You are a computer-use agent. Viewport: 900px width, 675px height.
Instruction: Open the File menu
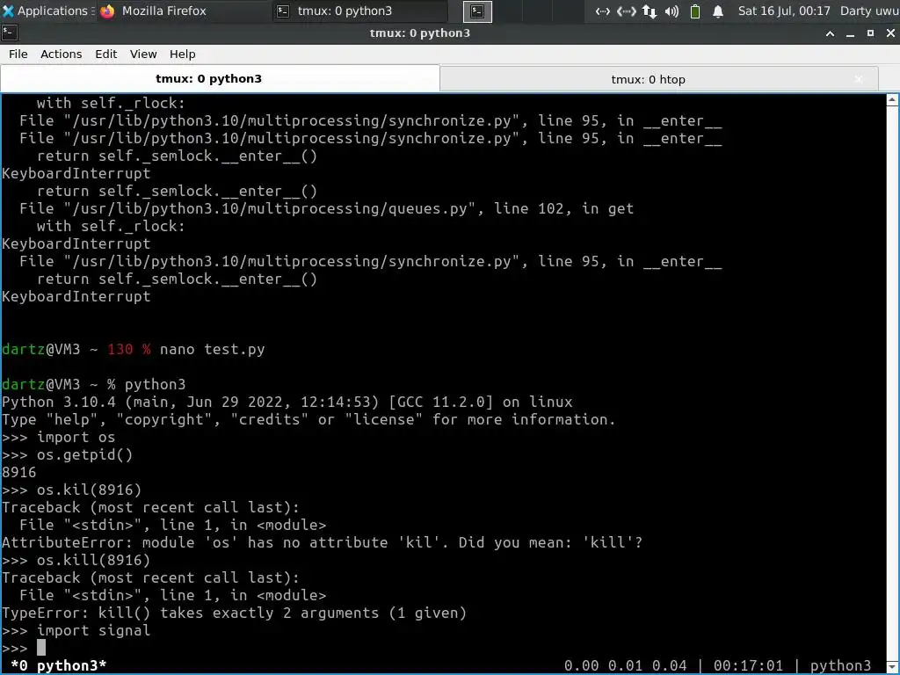[x=18, y=54]
